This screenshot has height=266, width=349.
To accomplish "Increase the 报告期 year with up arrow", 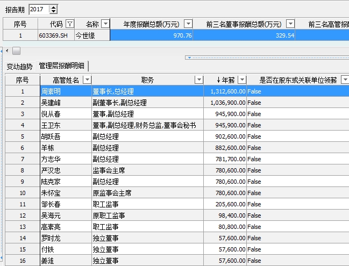I will click(x=53, y=8).
